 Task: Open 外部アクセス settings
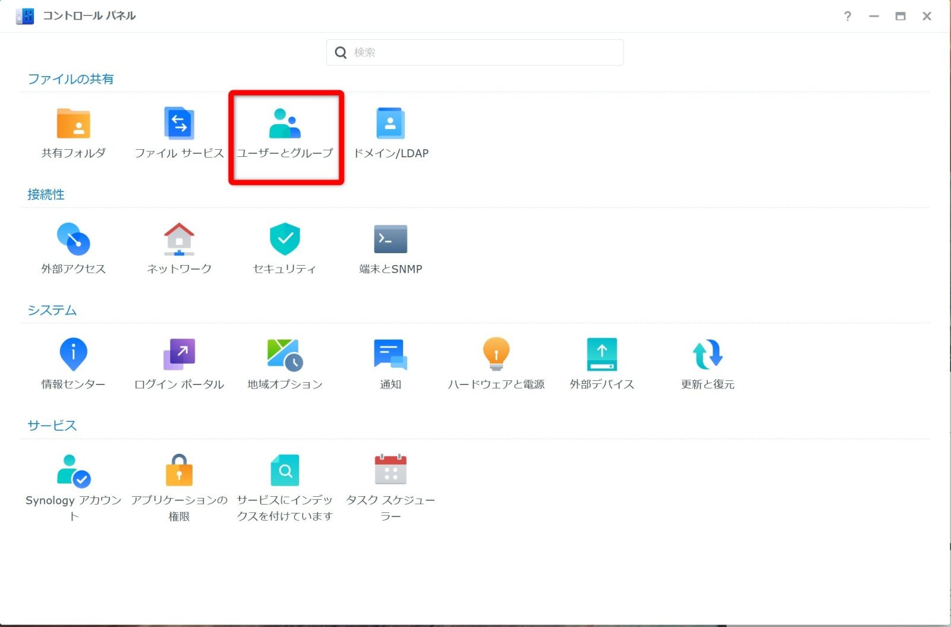point(73,239)
